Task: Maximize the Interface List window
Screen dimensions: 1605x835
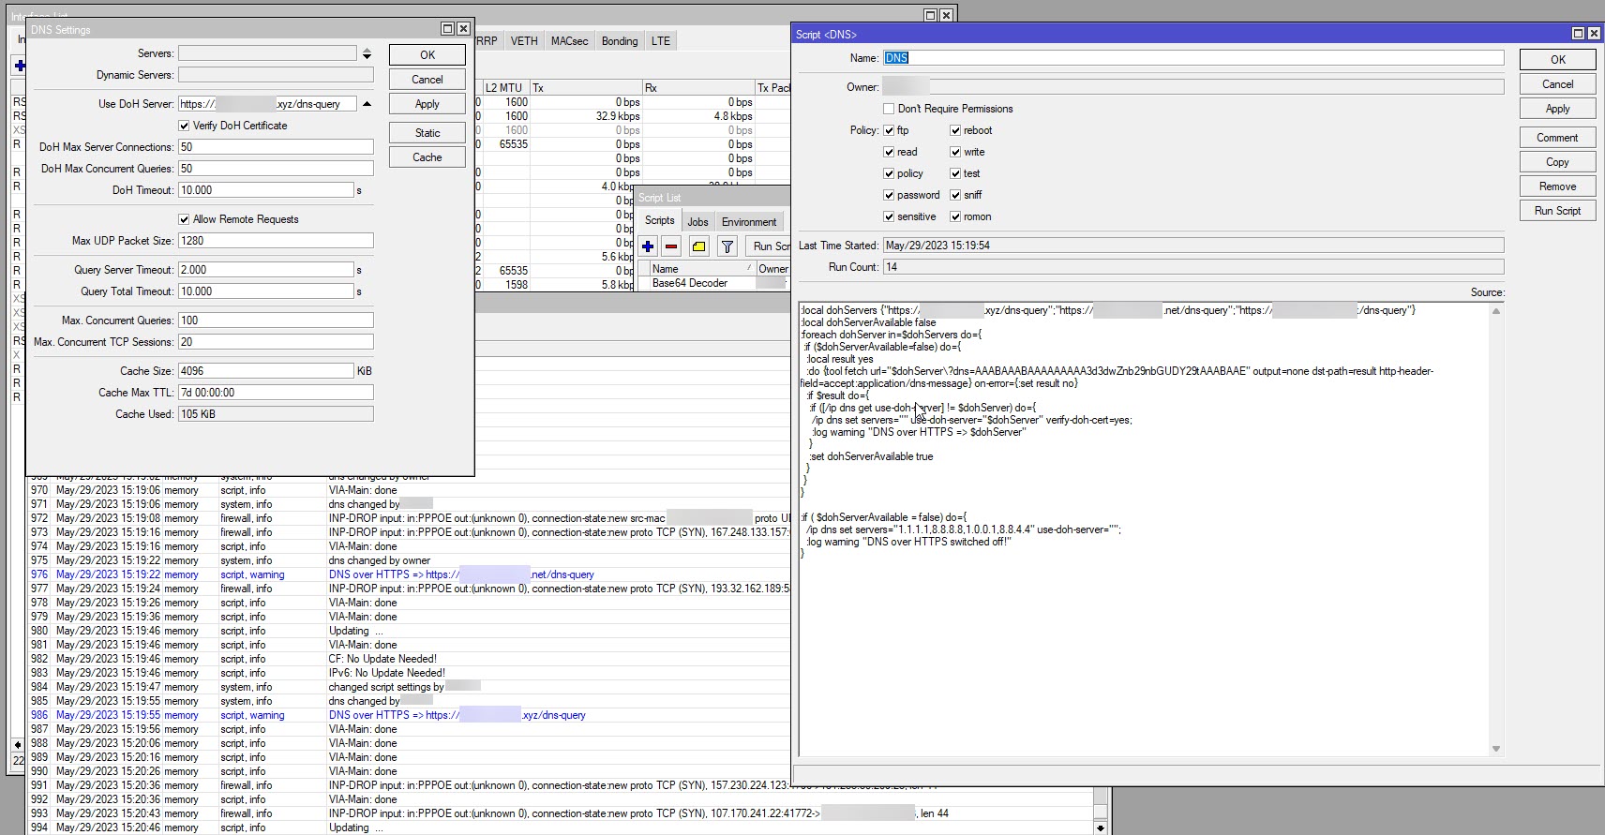Action: (930, 15)
